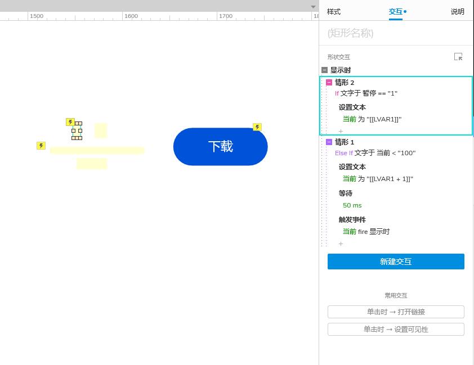474x365 pixels.
Task: Click lightning badge on selected small widget
Action: coord(70,122)
